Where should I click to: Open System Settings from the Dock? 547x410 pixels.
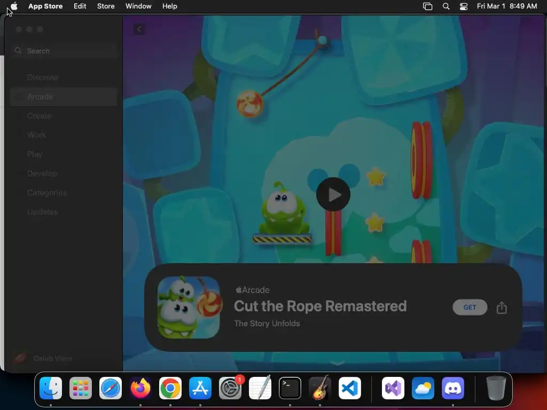(x=230, y=388)
